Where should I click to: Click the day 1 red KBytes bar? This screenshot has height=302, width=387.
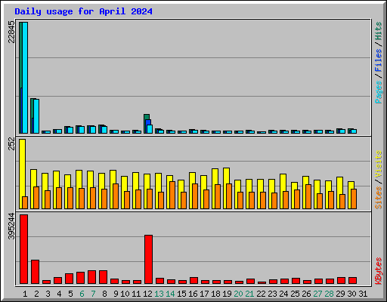(x=24, y=249)
